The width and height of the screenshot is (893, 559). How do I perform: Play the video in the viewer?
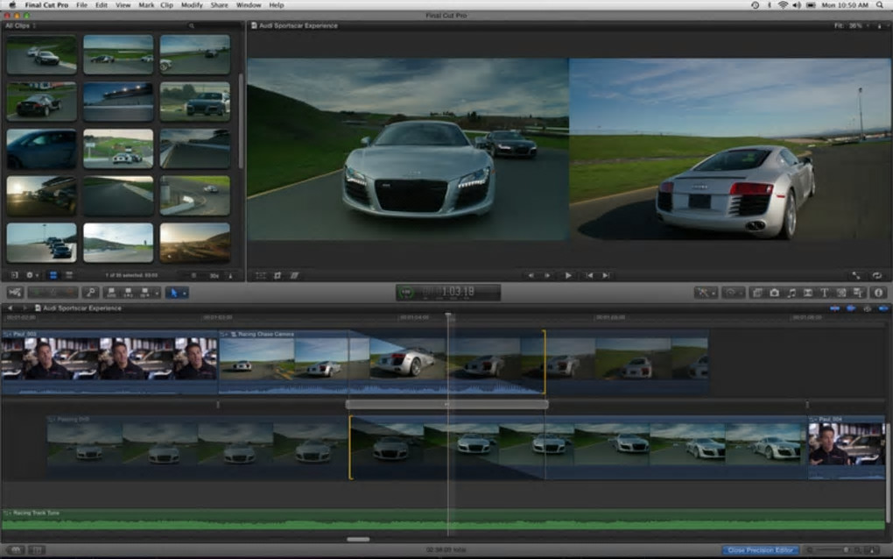click(568, 275)
